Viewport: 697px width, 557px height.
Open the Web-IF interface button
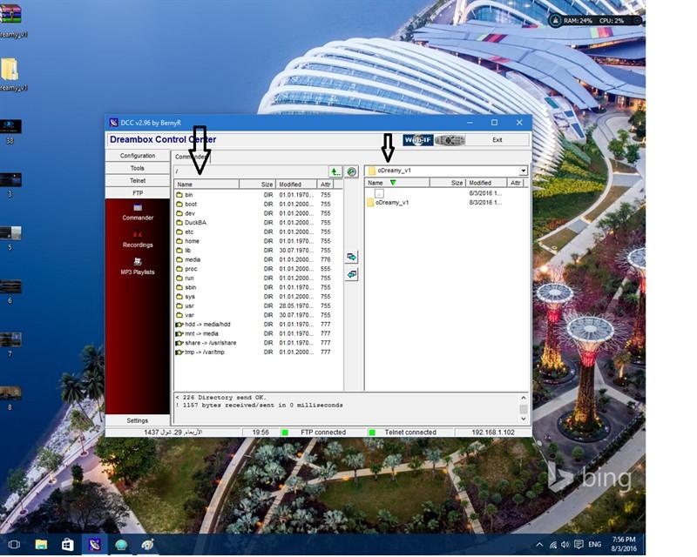coord(418,140)
